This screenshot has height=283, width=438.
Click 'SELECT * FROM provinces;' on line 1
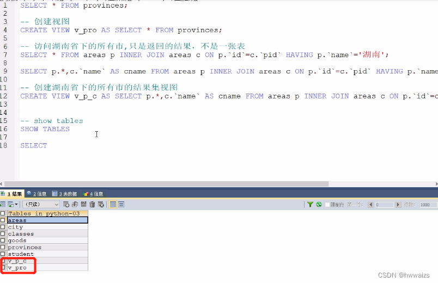[x=74, y=5]
